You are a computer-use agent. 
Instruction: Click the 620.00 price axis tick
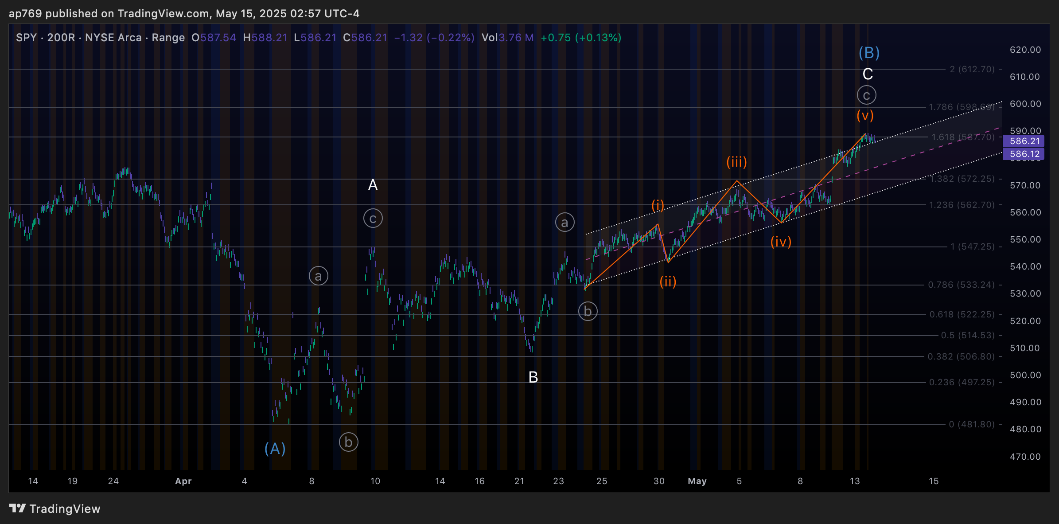1025,50
